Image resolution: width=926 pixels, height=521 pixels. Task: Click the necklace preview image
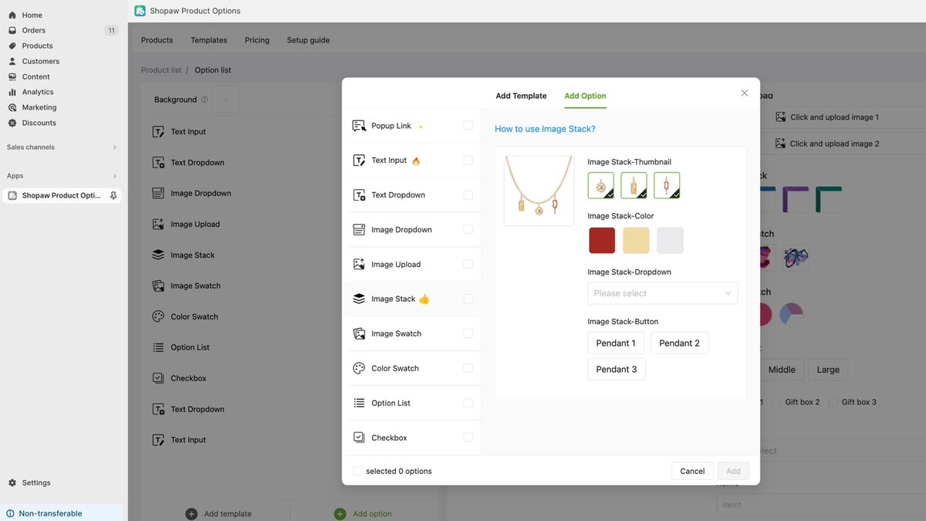[x=539, y=191]
